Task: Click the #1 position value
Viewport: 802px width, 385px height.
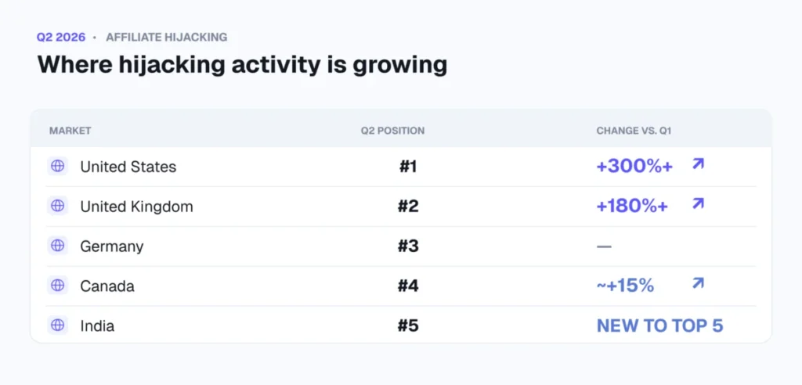Action: [407, 167]
